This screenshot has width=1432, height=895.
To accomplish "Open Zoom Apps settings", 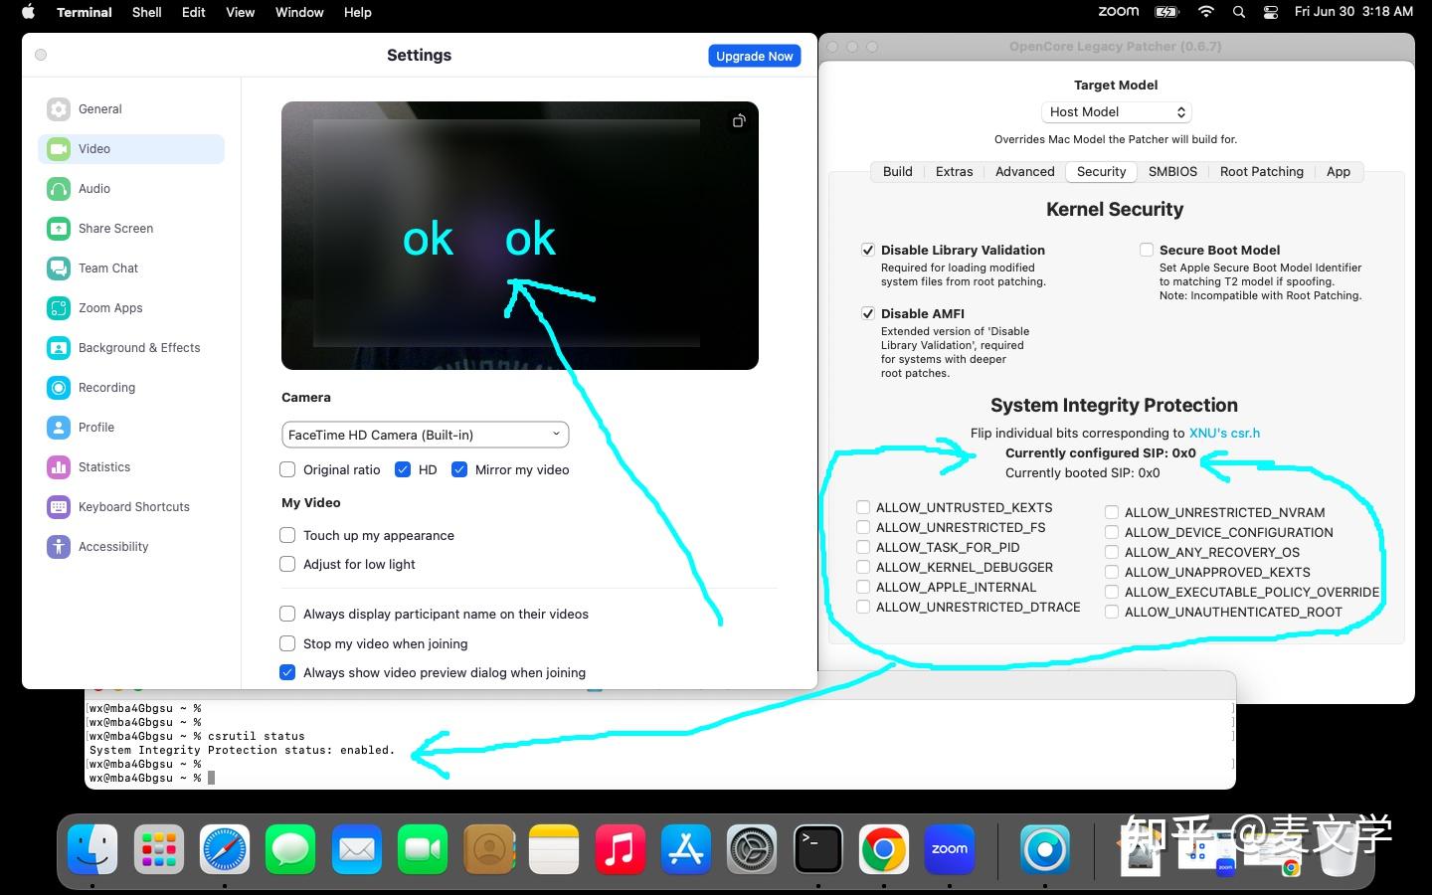I will pos(131,308).
